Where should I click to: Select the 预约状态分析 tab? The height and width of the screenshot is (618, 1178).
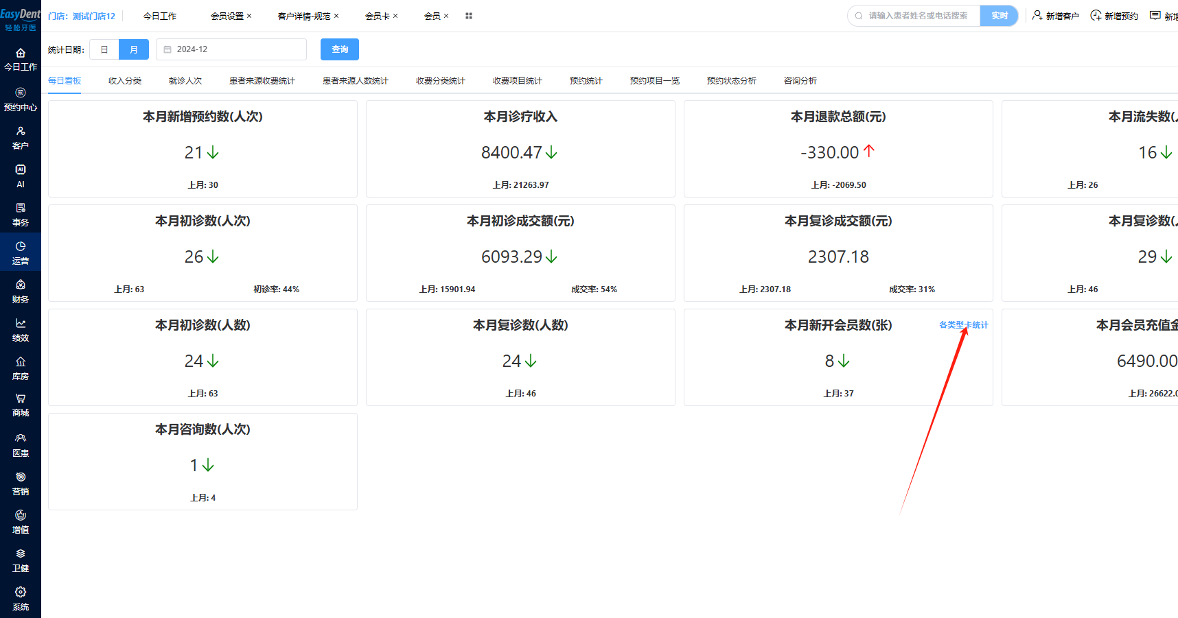[732, 81]
